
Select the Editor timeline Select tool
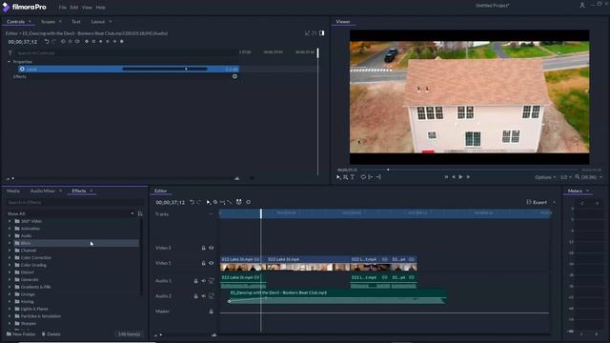click(x=208, y=202)
